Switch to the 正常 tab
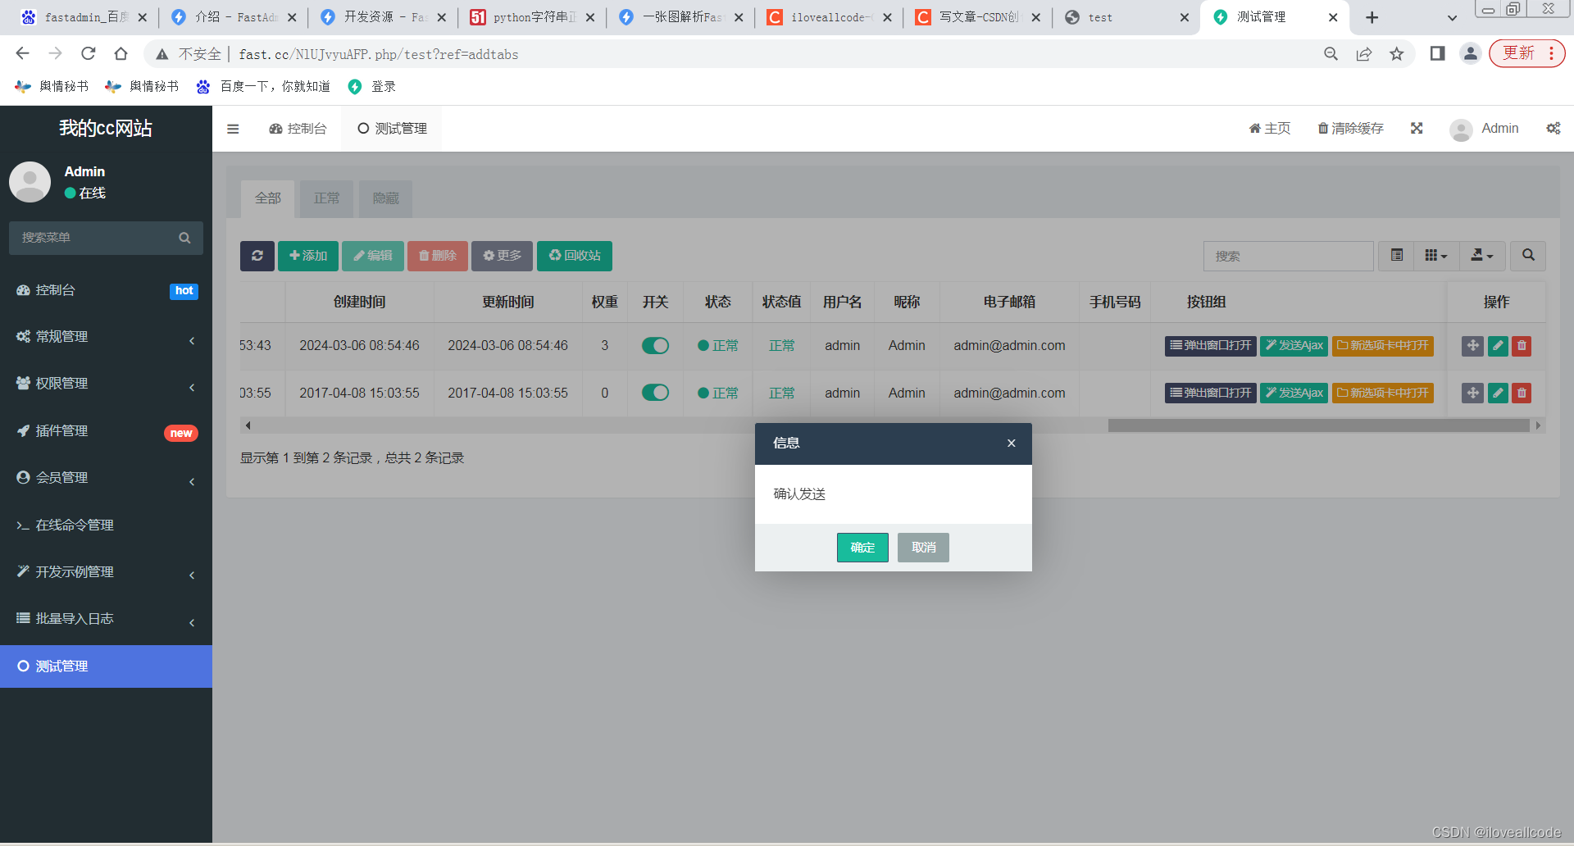Viewport: 1574px width, 846px height. [325, 198]
